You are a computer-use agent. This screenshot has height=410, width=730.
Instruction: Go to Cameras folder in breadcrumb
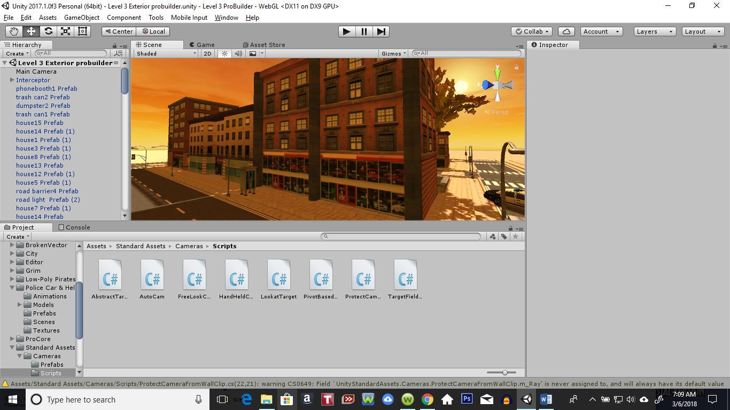pyautogui.click(x=189, y=246)
